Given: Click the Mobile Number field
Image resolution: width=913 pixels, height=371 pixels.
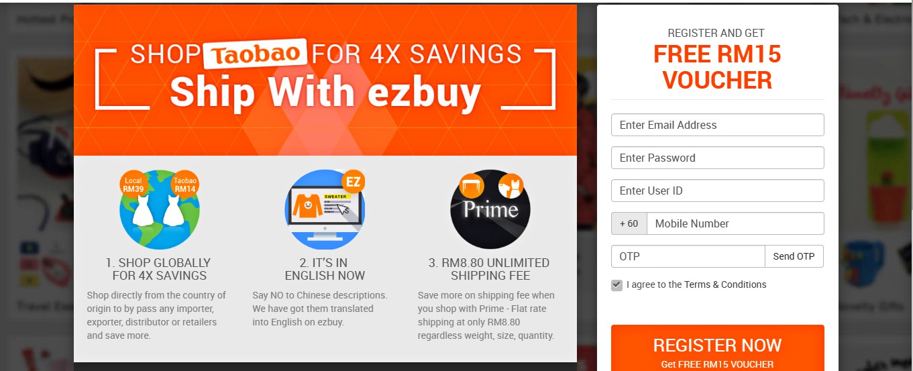Looking at the screenshot, I should (735, 223).
